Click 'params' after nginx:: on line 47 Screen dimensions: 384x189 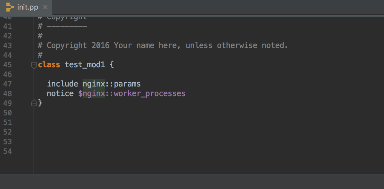point(127,84)
